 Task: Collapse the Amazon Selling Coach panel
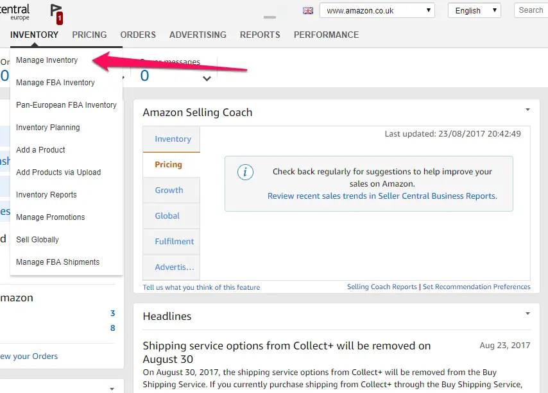pyautogui.click(x=527, y=110)
